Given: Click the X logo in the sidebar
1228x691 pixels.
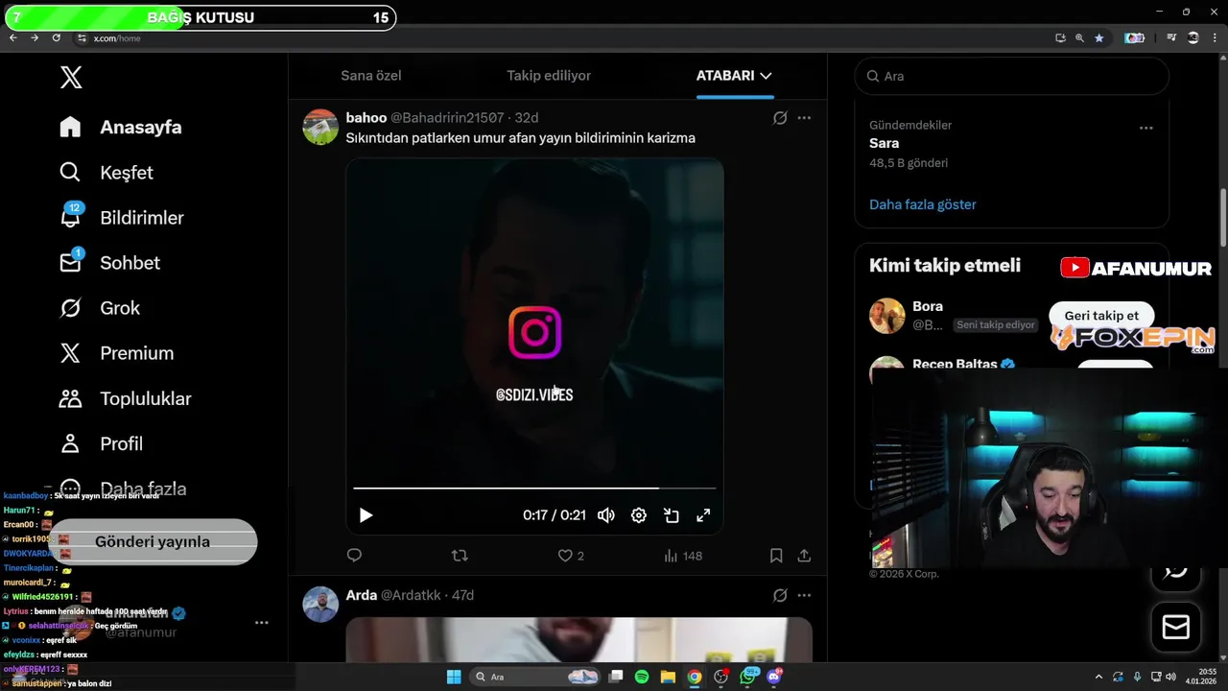Looking at the screenshot, I should pyautogui.click(x=71, y=78).
